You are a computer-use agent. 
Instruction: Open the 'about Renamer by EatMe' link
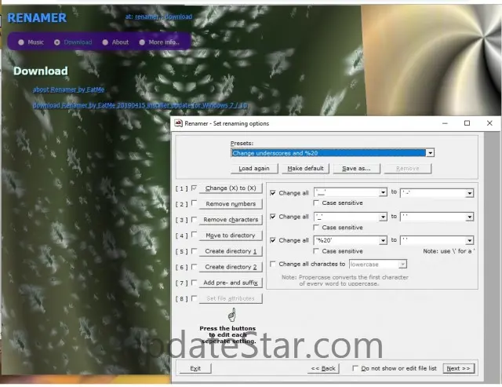point(68,89)
